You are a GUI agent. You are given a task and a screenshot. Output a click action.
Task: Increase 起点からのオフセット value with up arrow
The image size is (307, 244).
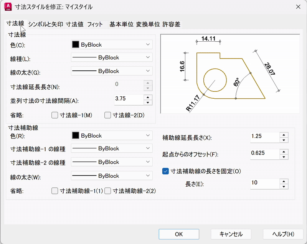(284, 151)
